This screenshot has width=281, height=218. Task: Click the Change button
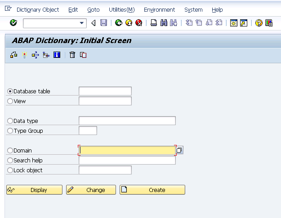91,190
